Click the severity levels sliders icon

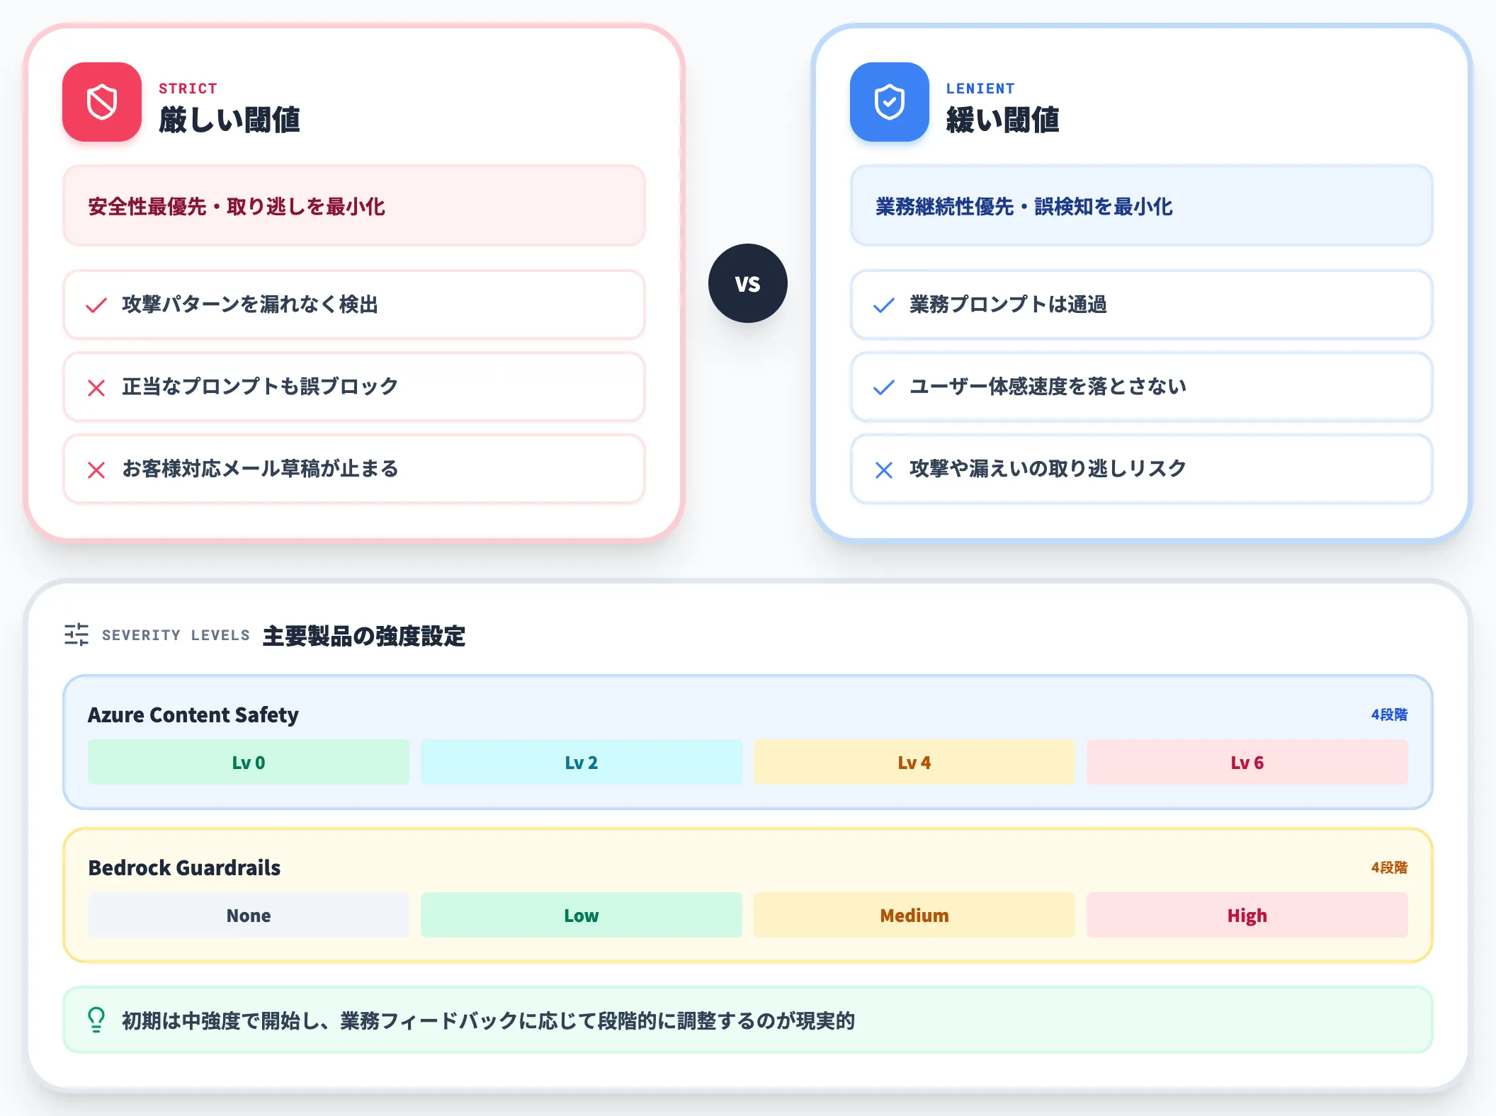76,634
